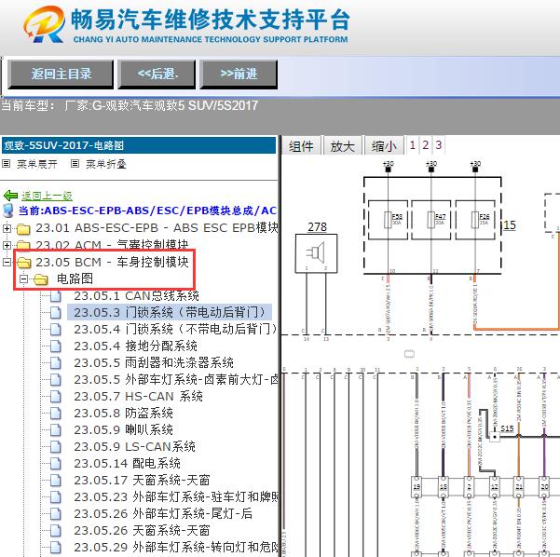Click document icon for 23.05.17 天窗系统
The height and width of the screenshot is (557, 560).
pos(55,481)
